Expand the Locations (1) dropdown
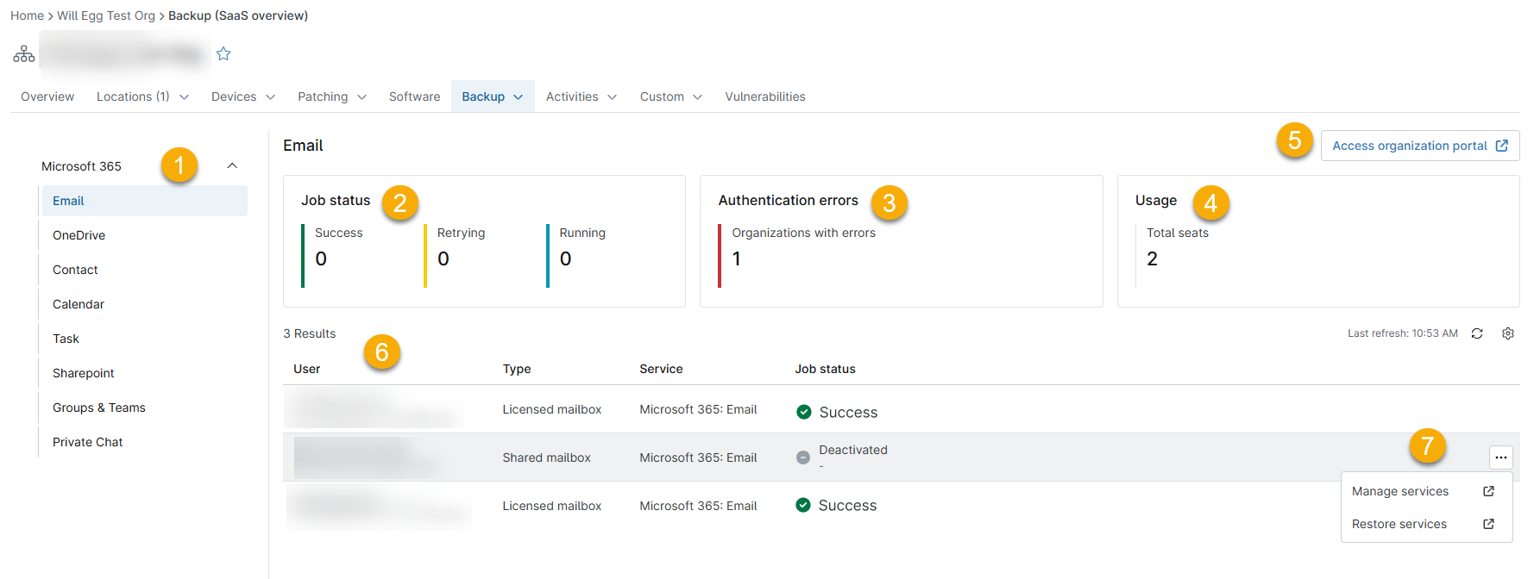Screen dimensions: 1534x579 tap(143, 96)
